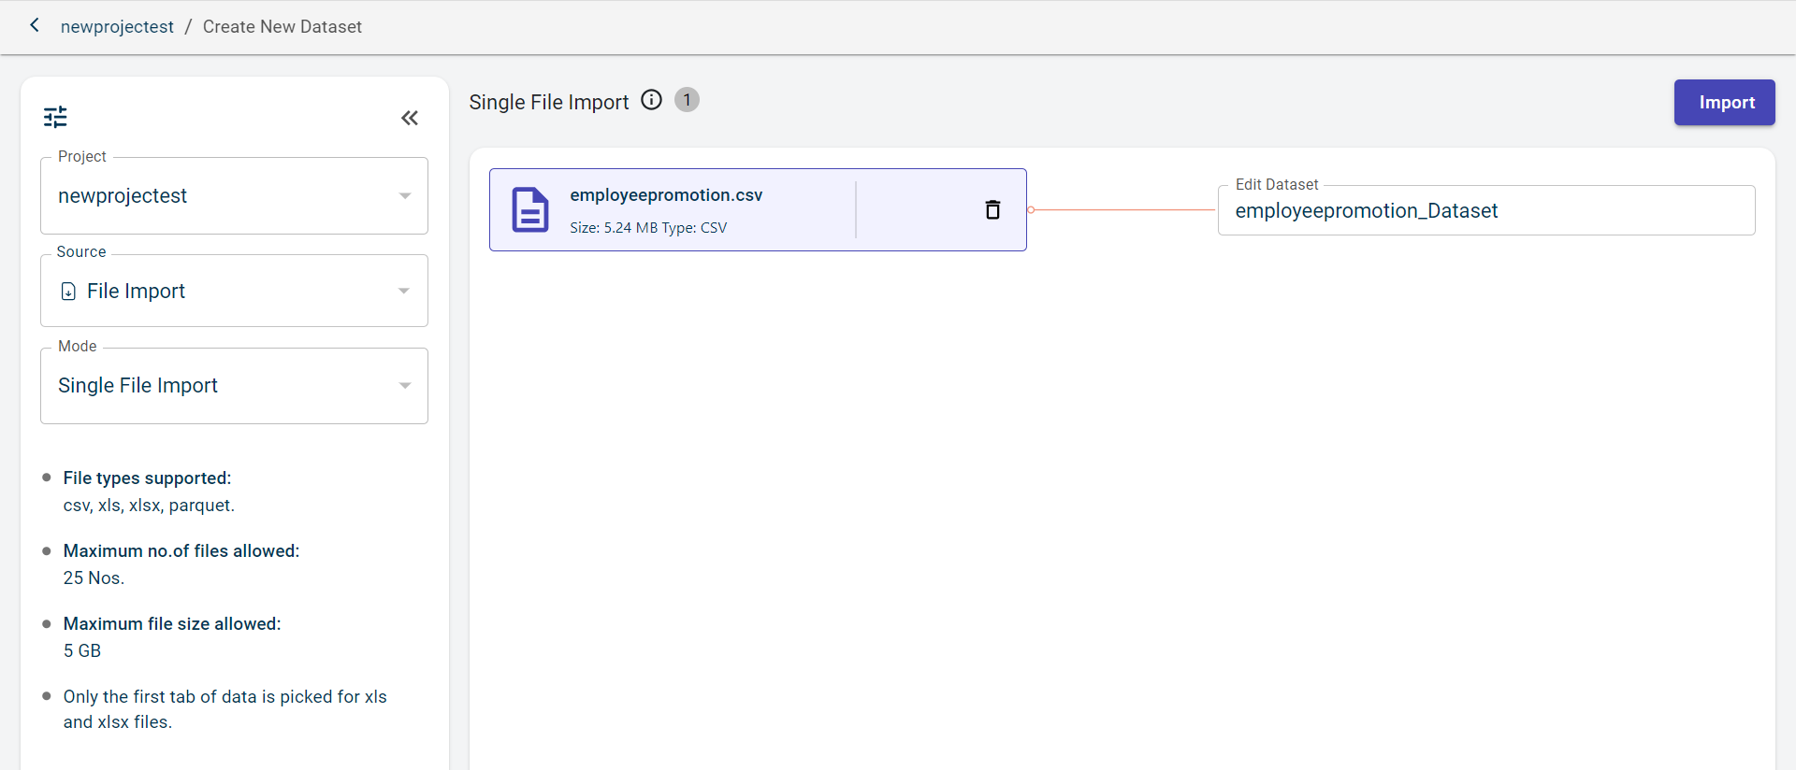This screenshot has width=1796, height=770.
Task: Click the Mode dropdown arrow
Action: [405, 386]
